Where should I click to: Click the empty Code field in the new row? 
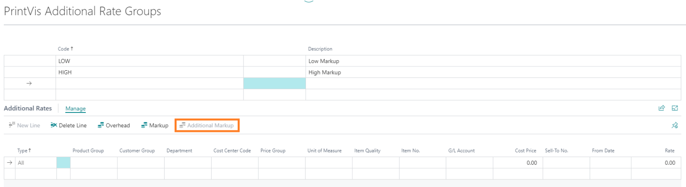click(149, 84)
